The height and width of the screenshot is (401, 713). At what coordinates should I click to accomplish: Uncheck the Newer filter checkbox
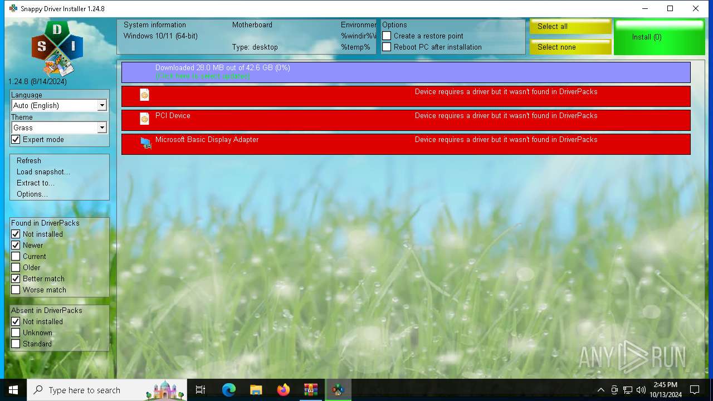pos(16,245)
